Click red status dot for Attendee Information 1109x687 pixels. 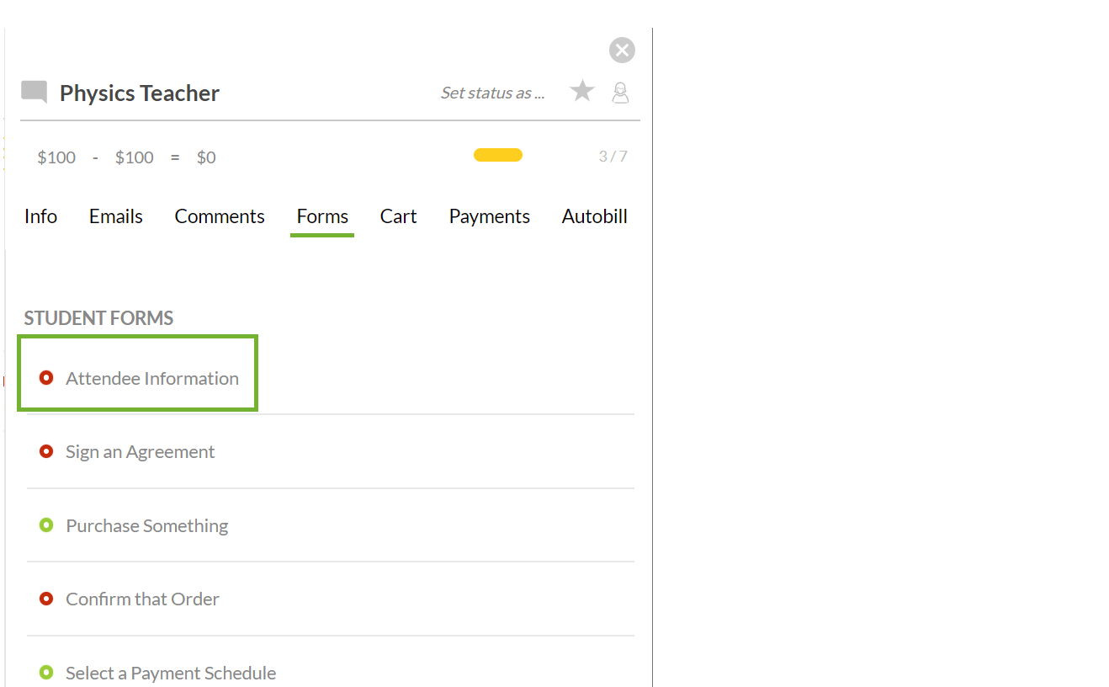point(46,378)
